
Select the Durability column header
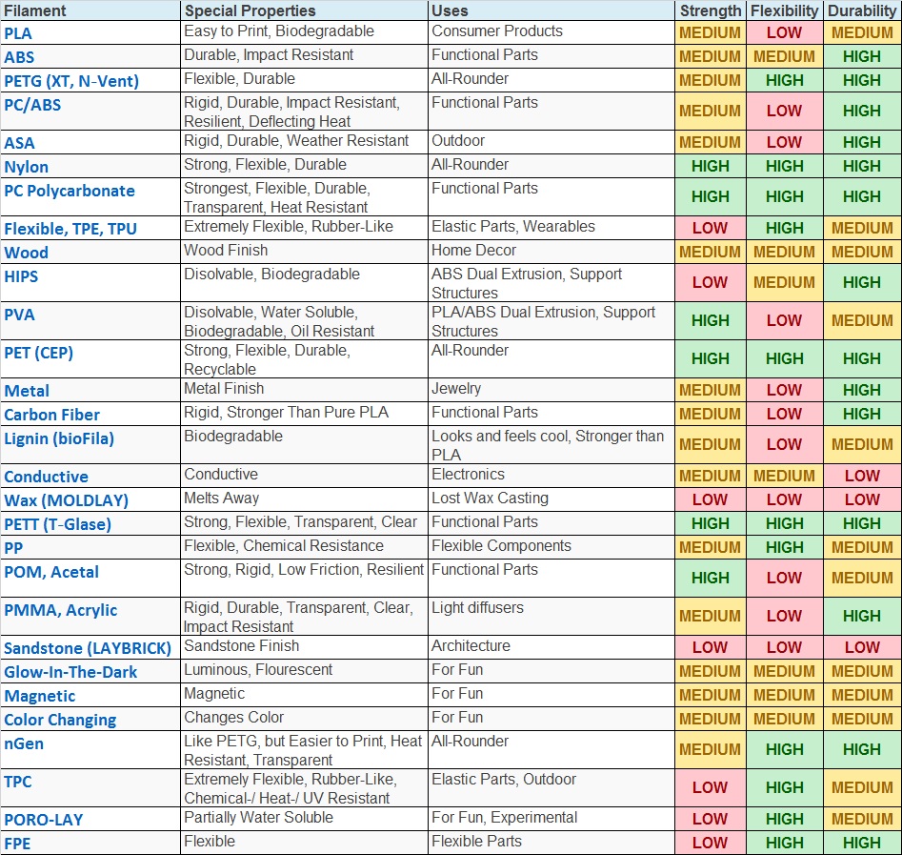point(862,10)
